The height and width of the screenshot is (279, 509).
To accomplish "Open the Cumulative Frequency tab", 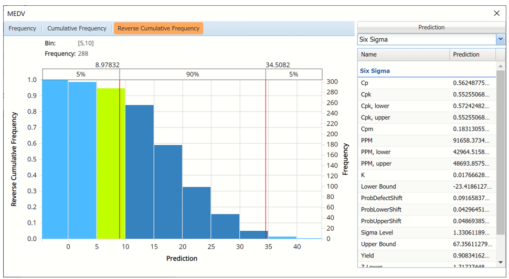I will pos(77,28).
